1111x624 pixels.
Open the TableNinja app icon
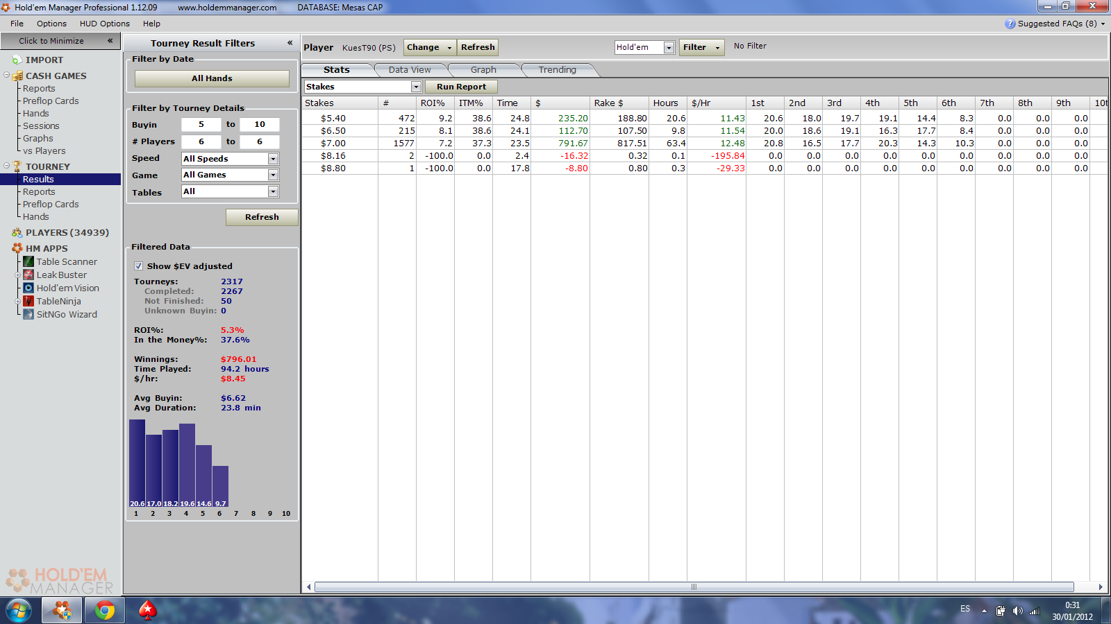pyautogui.click(x=28, y=301)
